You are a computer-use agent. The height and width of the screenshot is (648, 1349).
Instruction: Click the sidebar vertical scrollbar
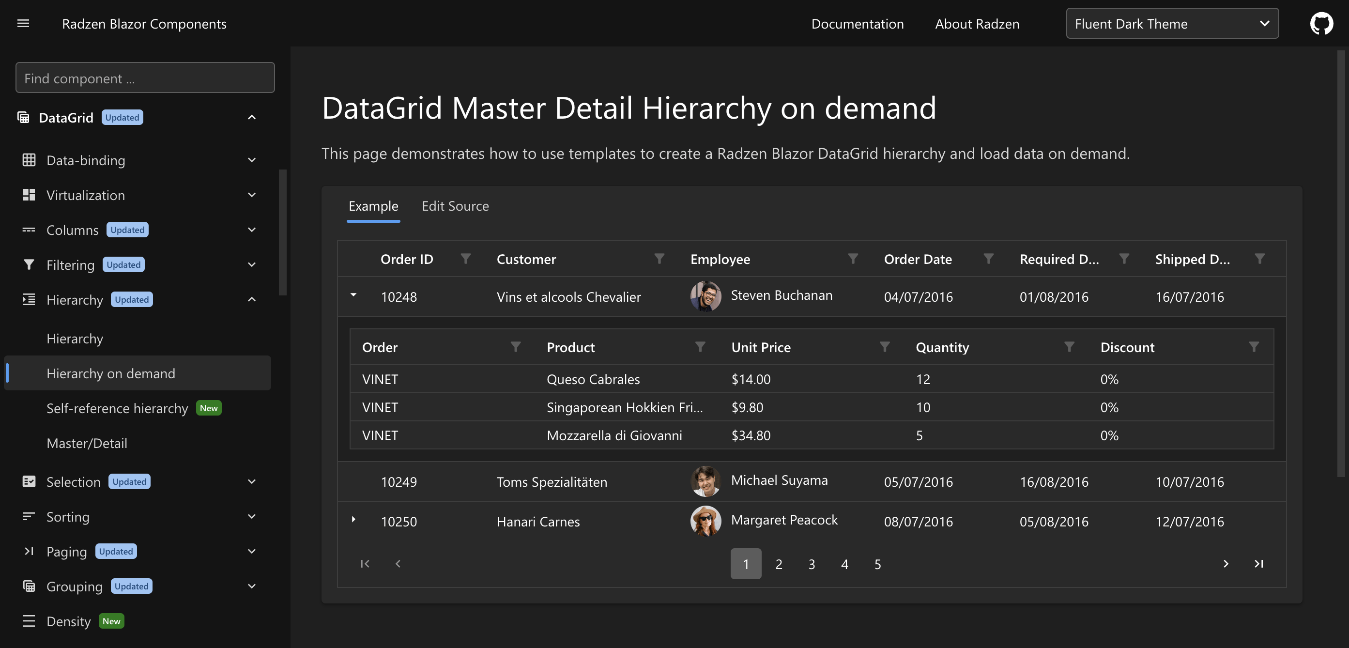283,232
